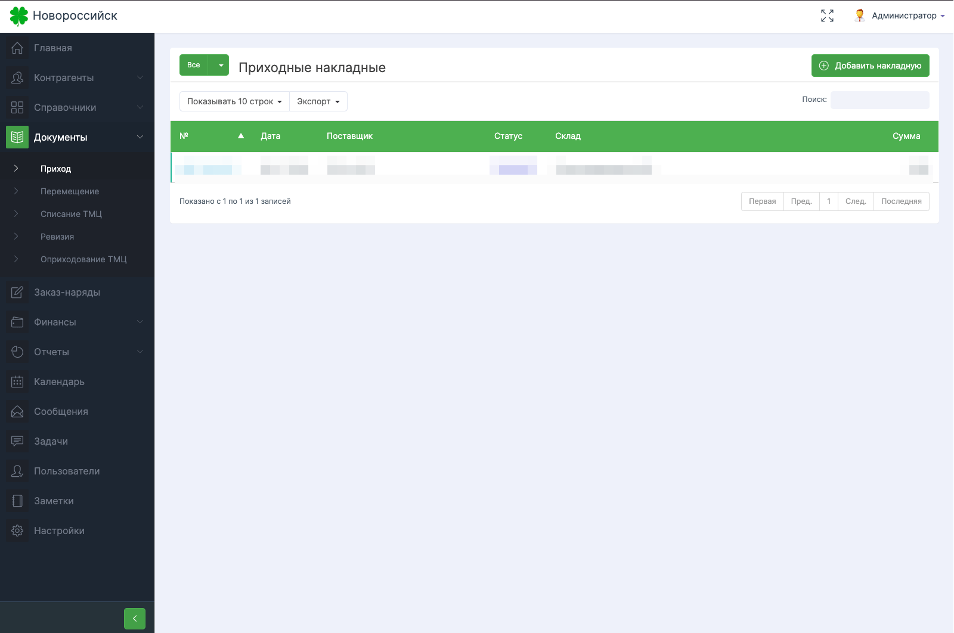Image resolution: width=954 pixels, height=633 pixels.
Task: Click into the Поиск search field
Action: point(879,100)
